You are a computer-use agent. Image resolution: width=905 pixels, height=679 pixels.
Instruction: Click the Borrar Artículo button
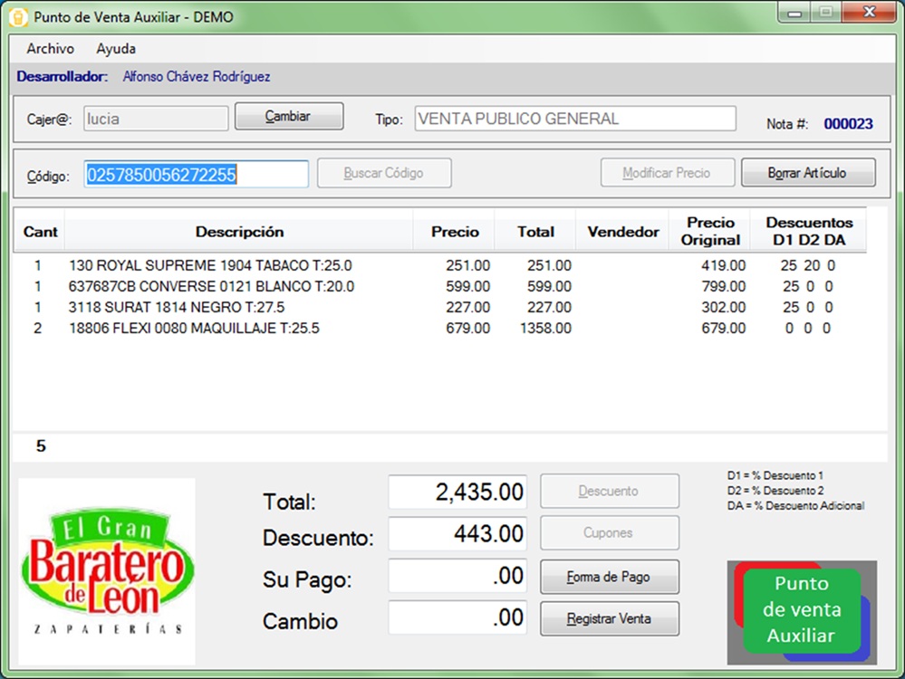click(x=808, y=173)
